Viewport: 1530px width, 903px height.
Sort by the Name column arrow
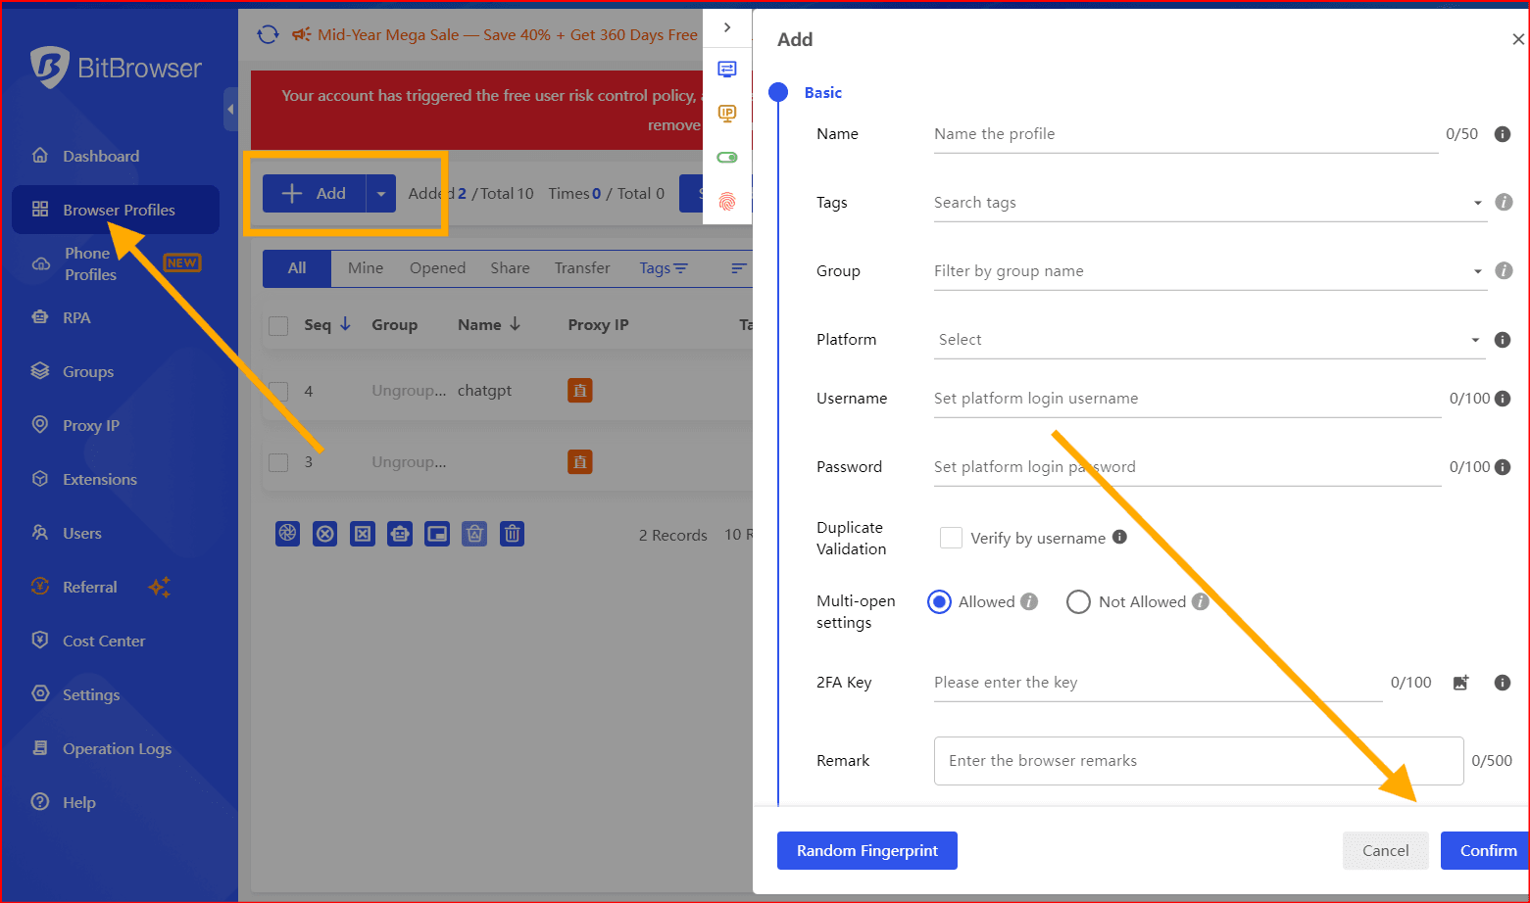click(x=516, y=324)
